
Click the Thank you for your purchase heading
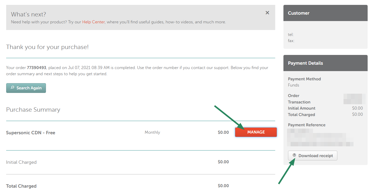(47, 47)
